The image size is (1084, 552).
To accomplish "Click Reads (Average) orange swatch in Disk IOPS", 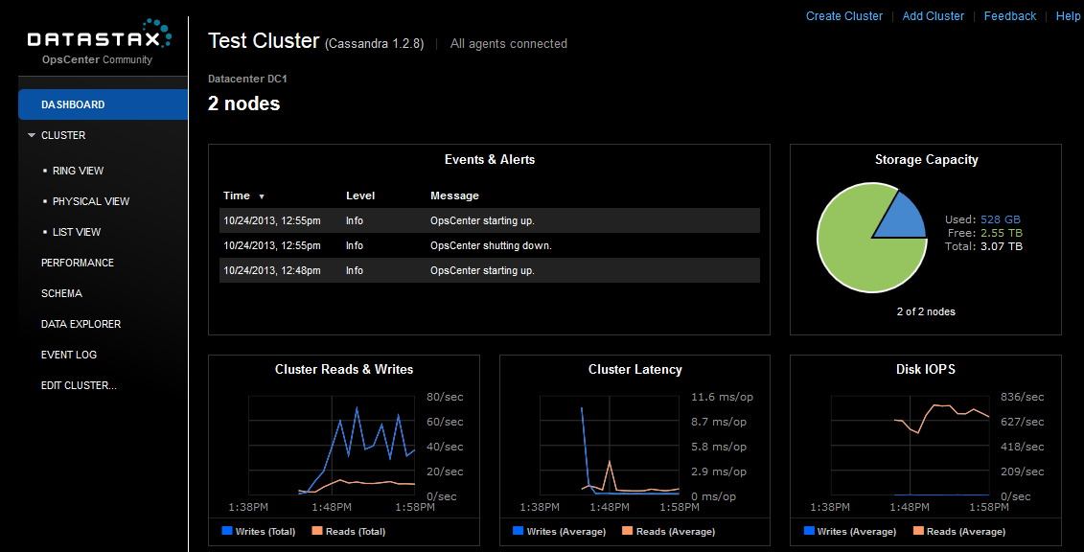I will (x=917, y=531).
